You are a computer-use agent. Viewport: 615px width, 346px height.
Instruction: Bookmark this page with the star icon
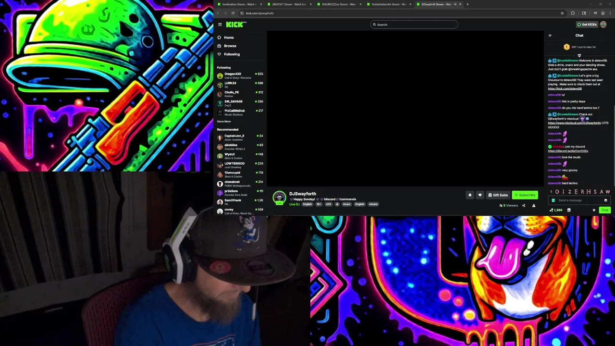tap(562, 13)
